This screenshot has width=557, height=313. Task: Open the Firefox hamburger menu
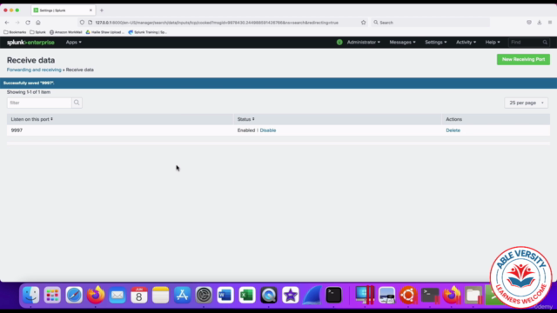550,23
